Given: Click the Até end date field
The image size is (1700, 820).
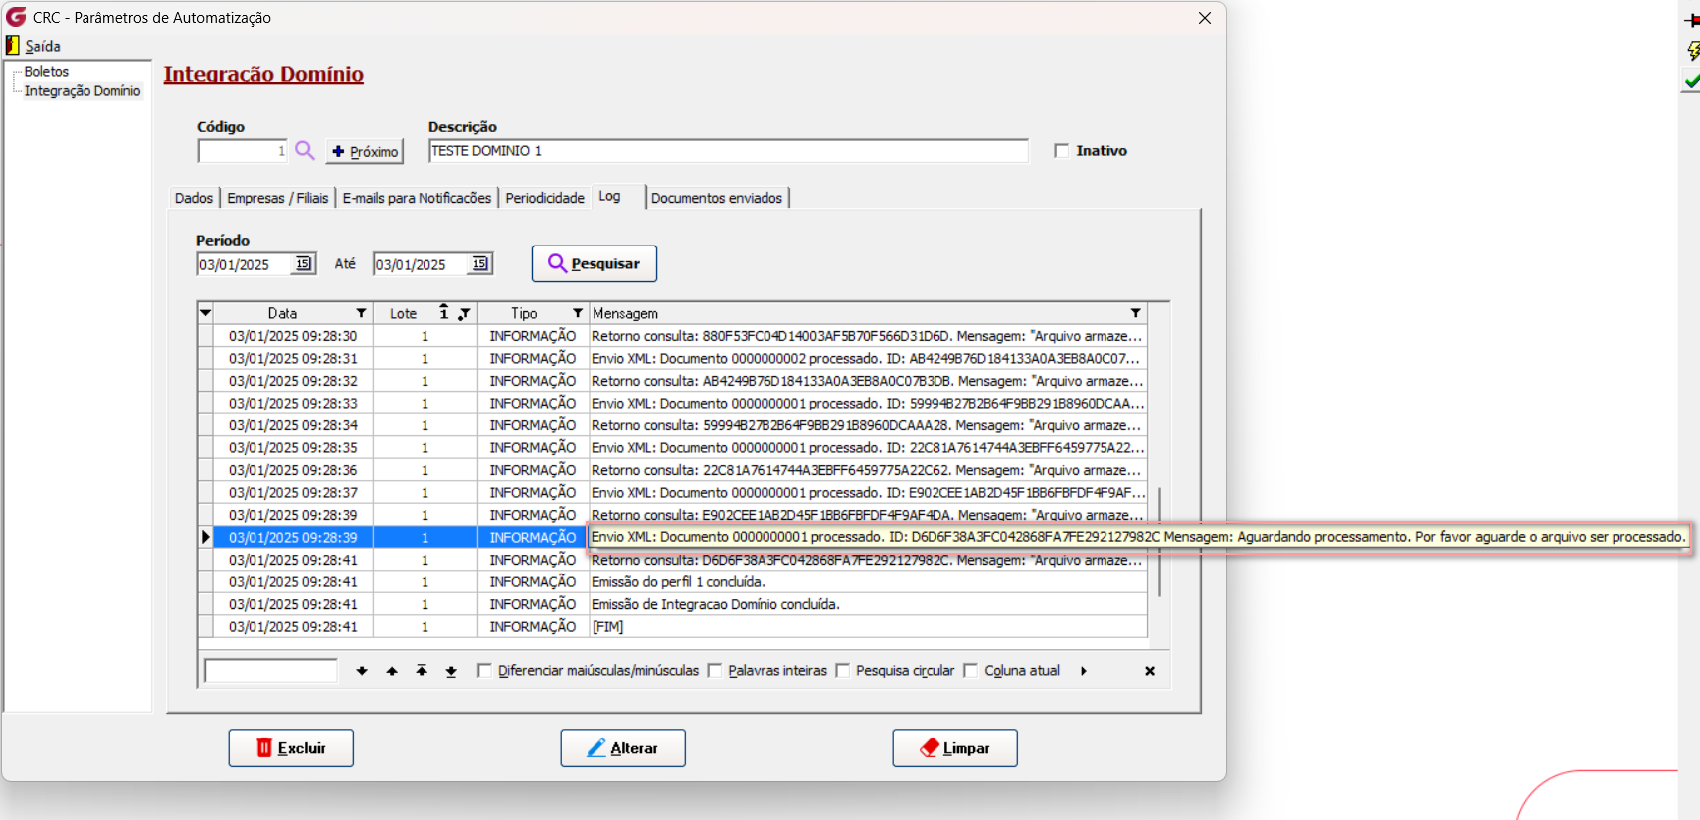Looking at the screenshot, I should click(x=422, y=264).
